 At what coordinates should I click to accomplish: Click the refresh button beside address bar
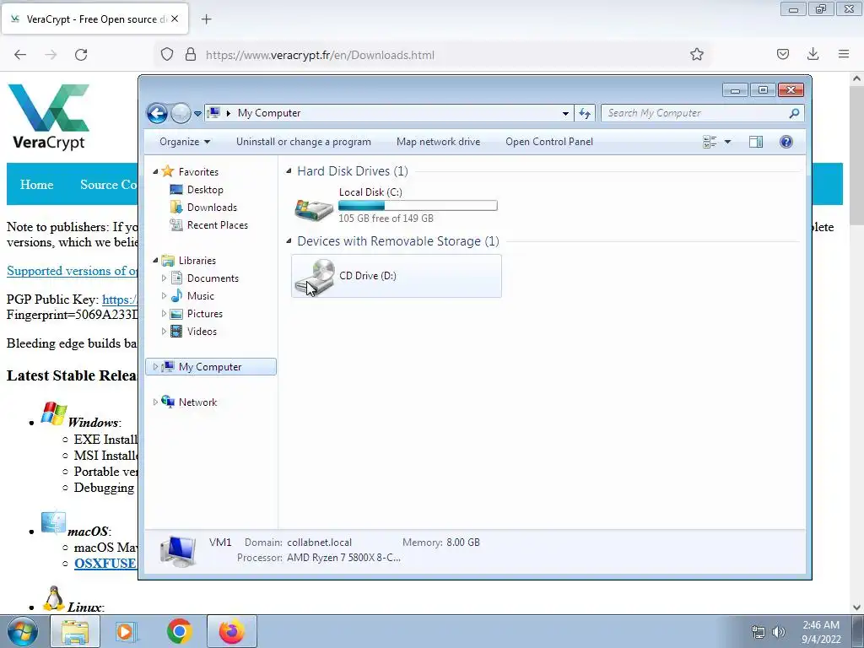(x=585, y=114)
